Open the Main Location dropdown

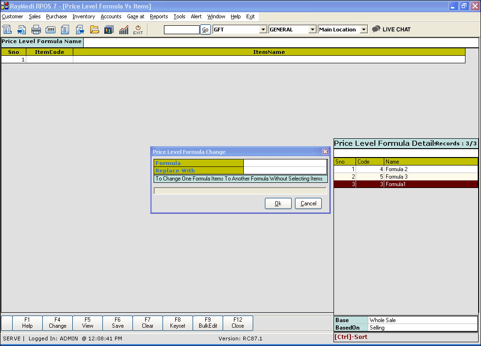tap(364, 30)
